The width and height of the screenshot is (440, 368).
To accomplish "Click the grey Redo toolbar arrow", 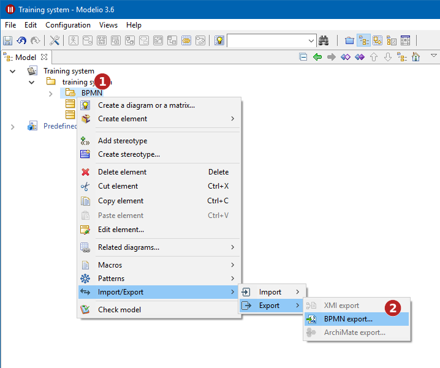I will 36,40.
